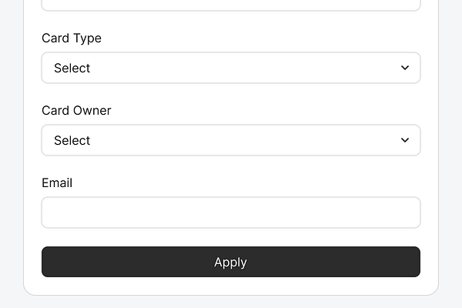Click the Email input field
The height and width of the screenshot is (308, 462).
pos(230,213)
